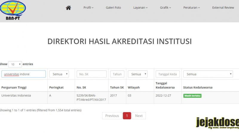Open the Profil menu
239x133 pixels.
[x=88, y=8]
